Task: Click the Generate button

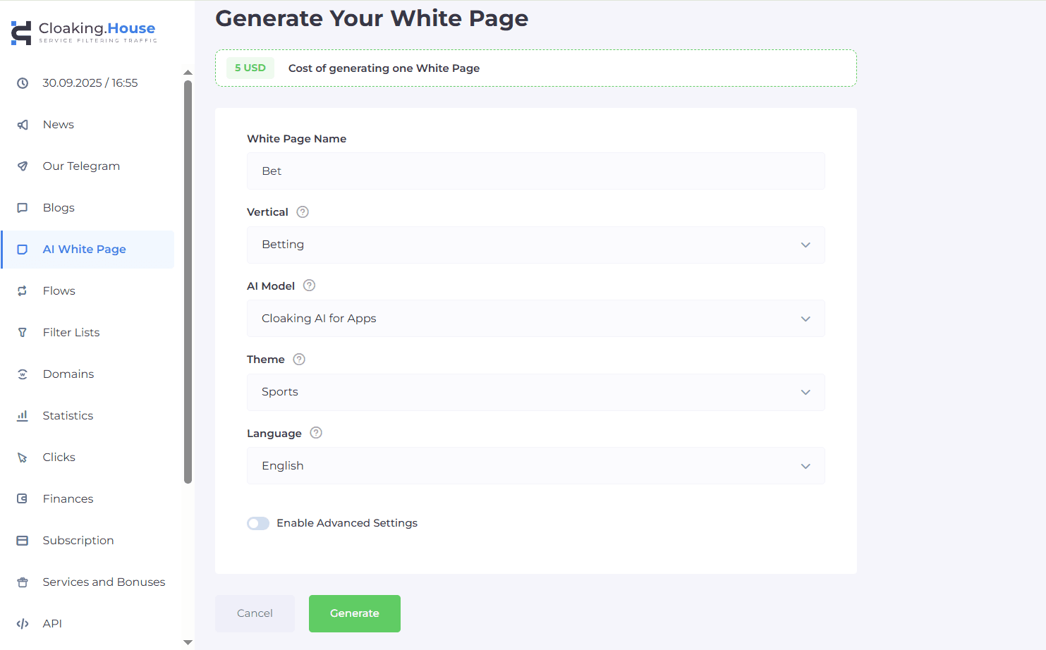Action: click(x=354, y=613)
